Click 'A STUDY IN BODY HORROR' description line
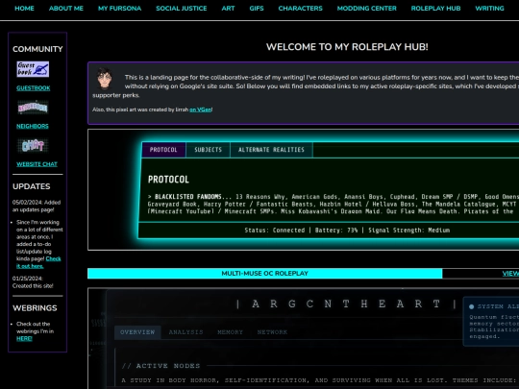Screen dimensions: 519x389 coord(320,380)
